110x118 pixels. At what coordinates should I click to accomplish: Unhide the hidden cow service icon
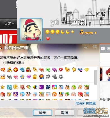tap(29, 94)
